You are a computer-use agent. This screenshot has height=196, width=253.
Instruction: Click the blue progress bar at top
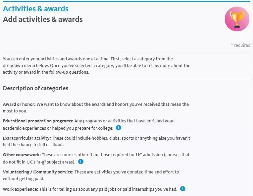pos(126,1)
